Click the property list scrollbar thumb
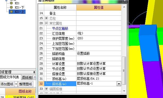The width and height of the screenshot is (163, 98). tap(124, 71)
